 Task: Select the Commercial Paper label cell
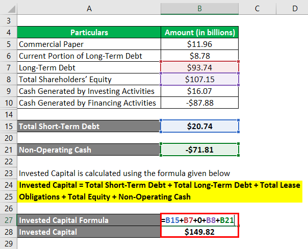pyautogui.click(x=89, y=44)
